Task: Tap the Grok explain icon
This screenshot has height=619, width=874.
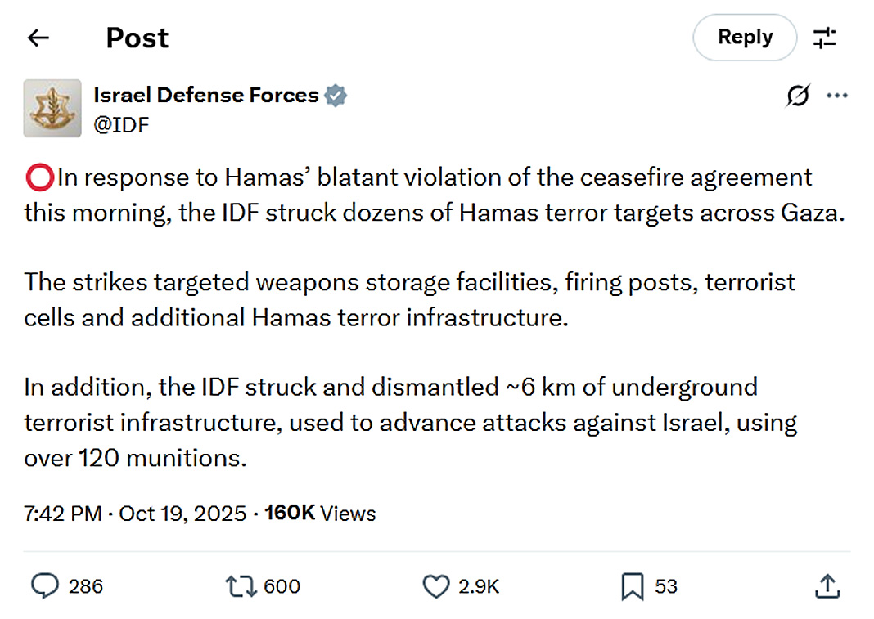Action: 798,96
